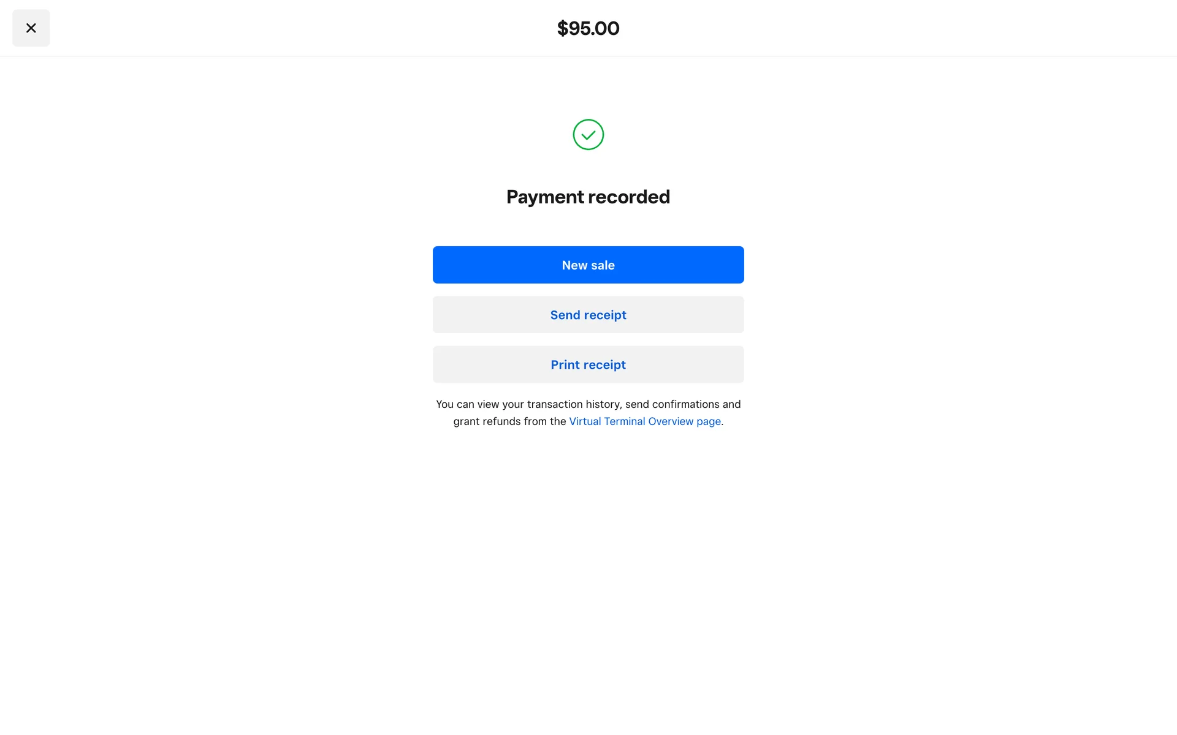
Task: Hit Print receipt above the help text
Action: [588, 364]
